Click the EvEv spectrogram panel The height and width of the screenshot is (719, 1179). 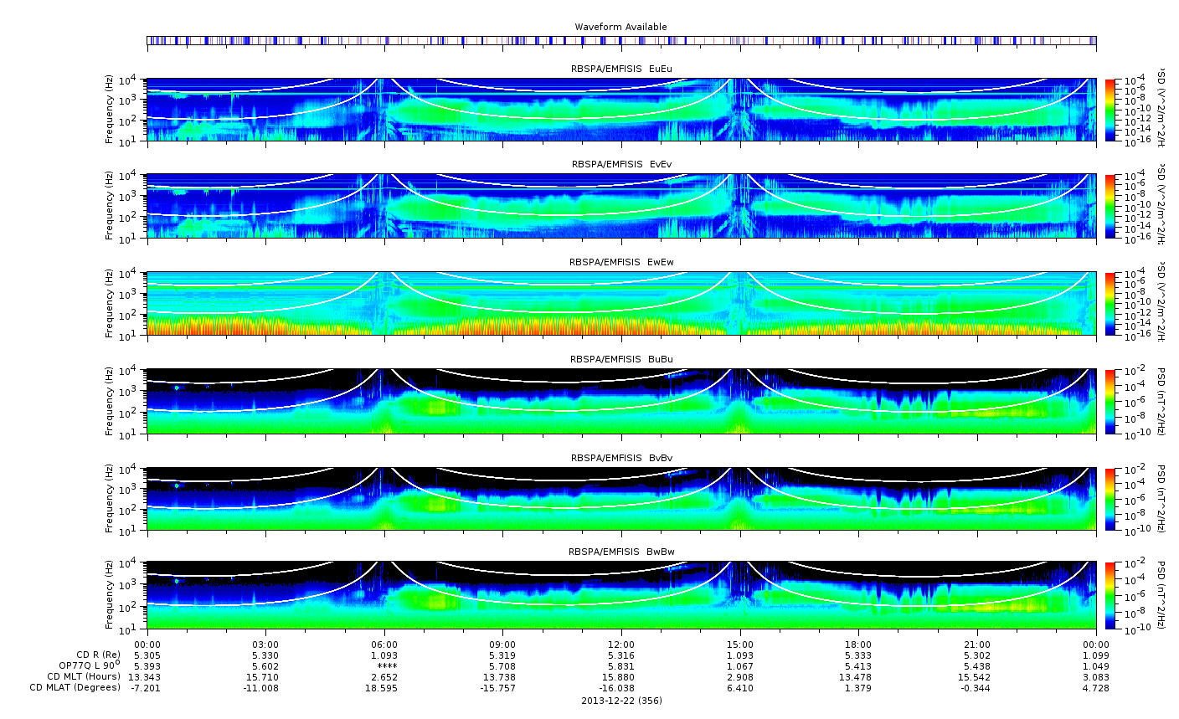(x=621, y=206)
